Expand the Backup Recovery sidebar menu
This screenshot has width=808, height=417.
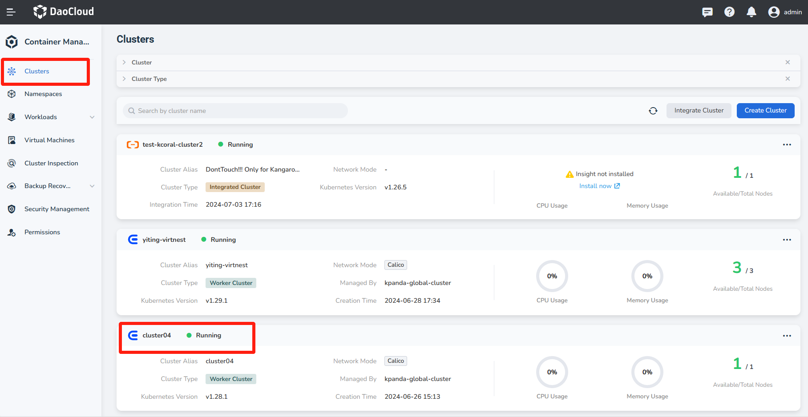[x=92, y=186]
